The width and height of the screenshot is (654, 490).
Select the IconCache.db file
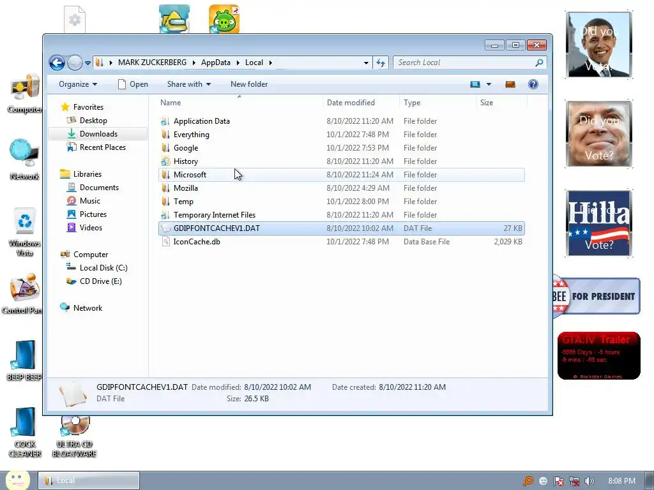point(341,242)
